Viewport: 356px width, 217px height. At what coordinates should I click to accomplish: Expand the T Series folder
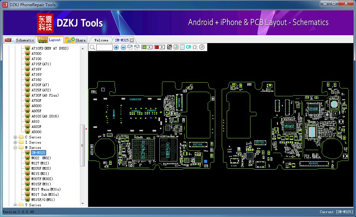pos(15,205)
